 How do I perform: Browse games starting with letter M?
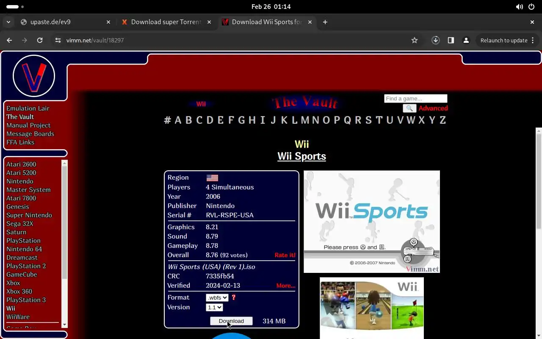[305, 120]
